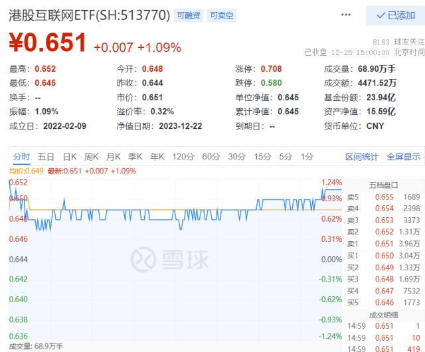Select the 分时 chart tab
425x352 pixels.
coord(21,157)
